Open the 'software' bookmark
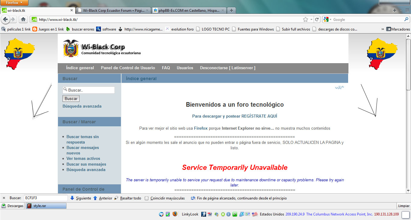Viewport: 411px width, 220px height. [x=106, y=29]
